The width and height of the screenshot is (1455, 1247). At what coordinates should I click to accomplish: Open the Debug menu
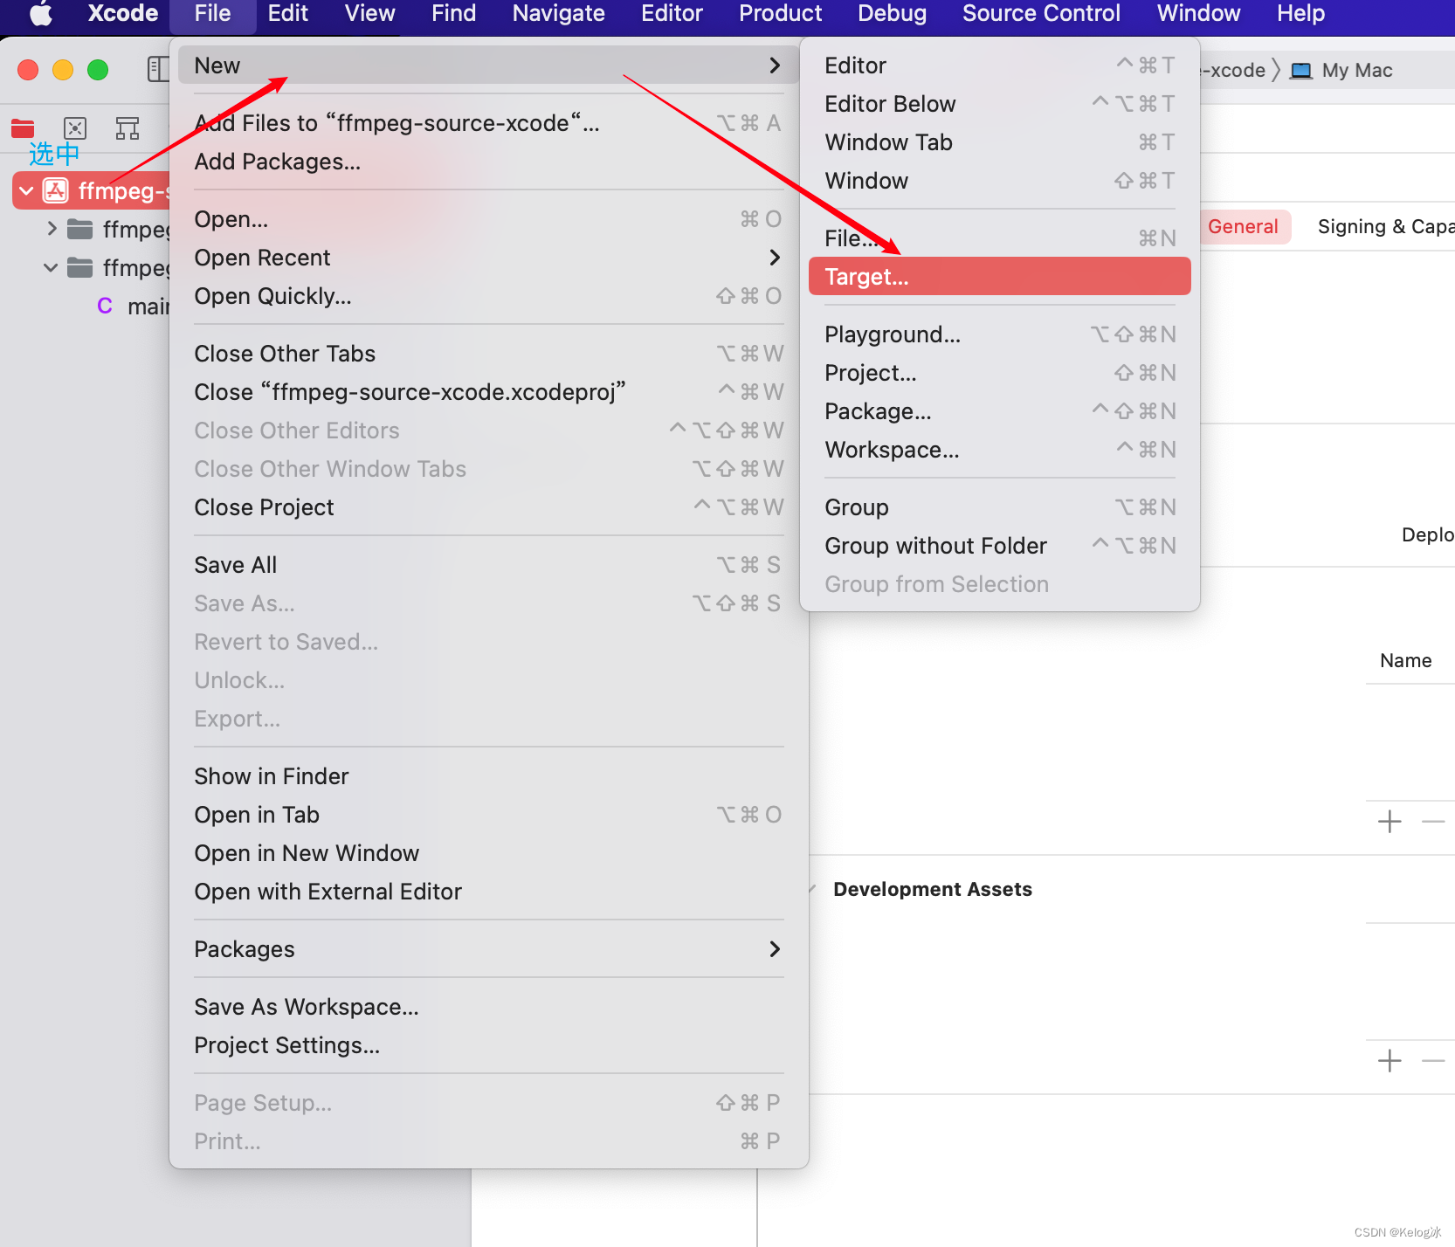892,14
